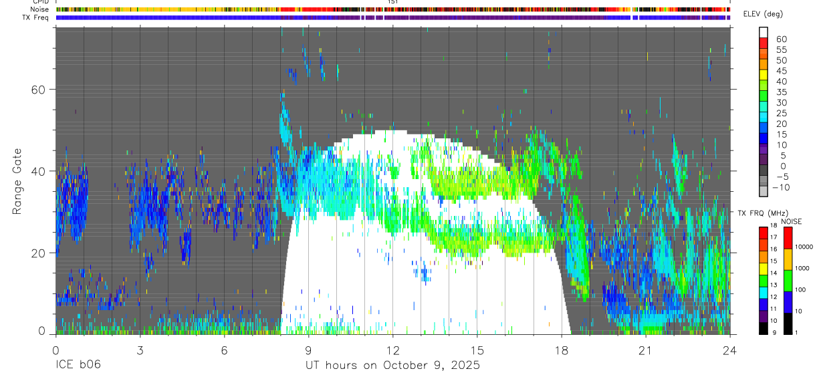Click the '35' elevation scale value
This screenshot has width=821, height=379.
[x=780, y=92]
